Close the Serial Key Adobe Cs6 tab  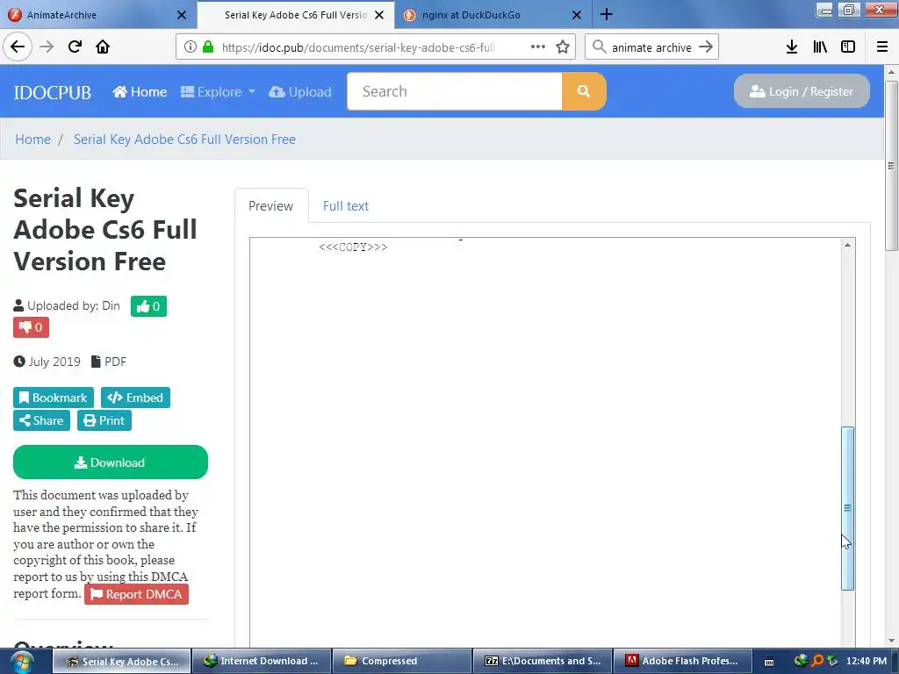[x=379, y=15]
